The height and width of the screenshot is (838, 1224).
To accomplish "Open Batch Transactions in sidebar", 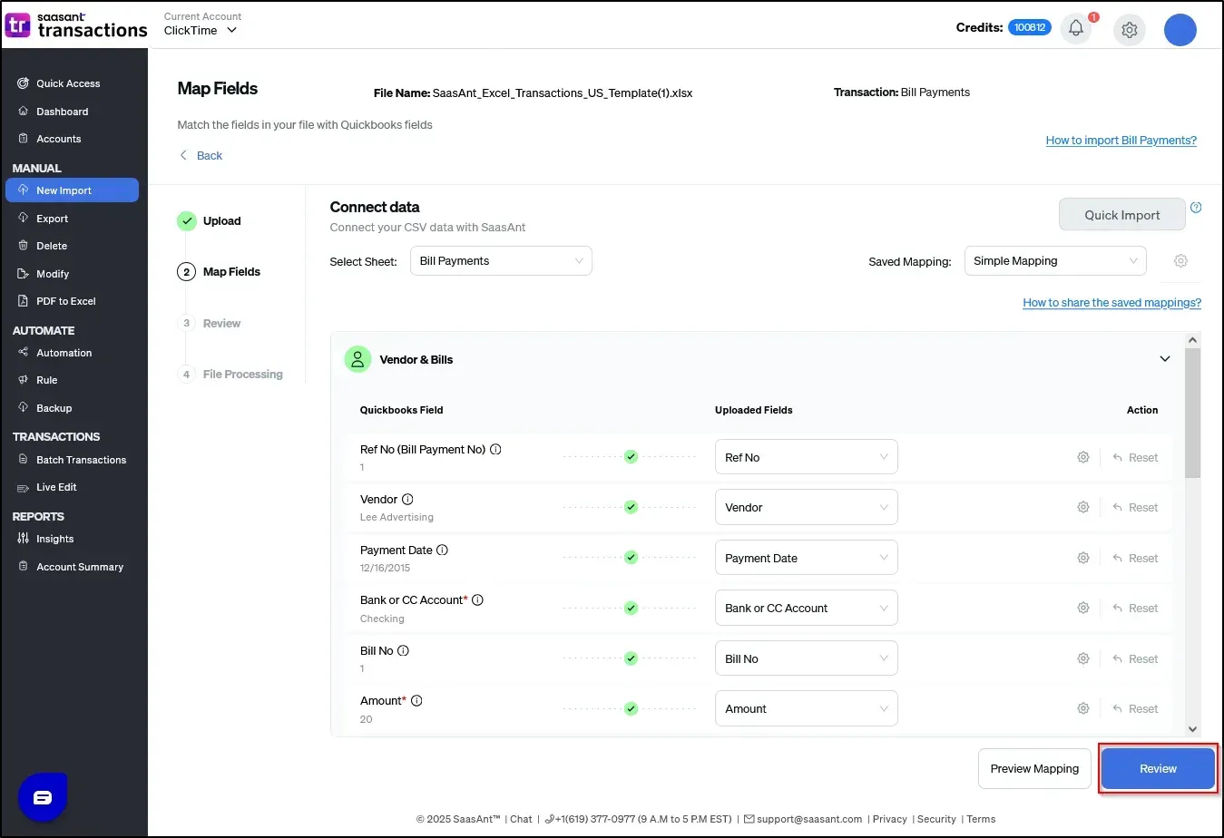I will [82, 460].
